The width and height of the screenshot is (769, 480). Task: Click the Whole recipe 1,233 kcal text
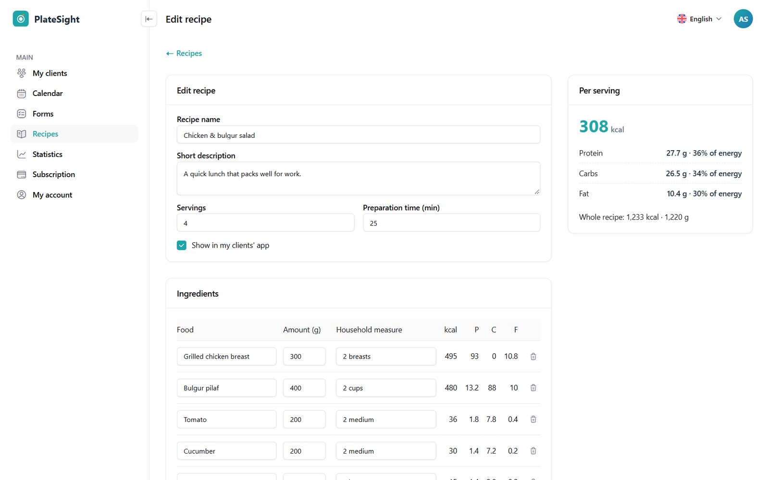(x=633, y=217)
